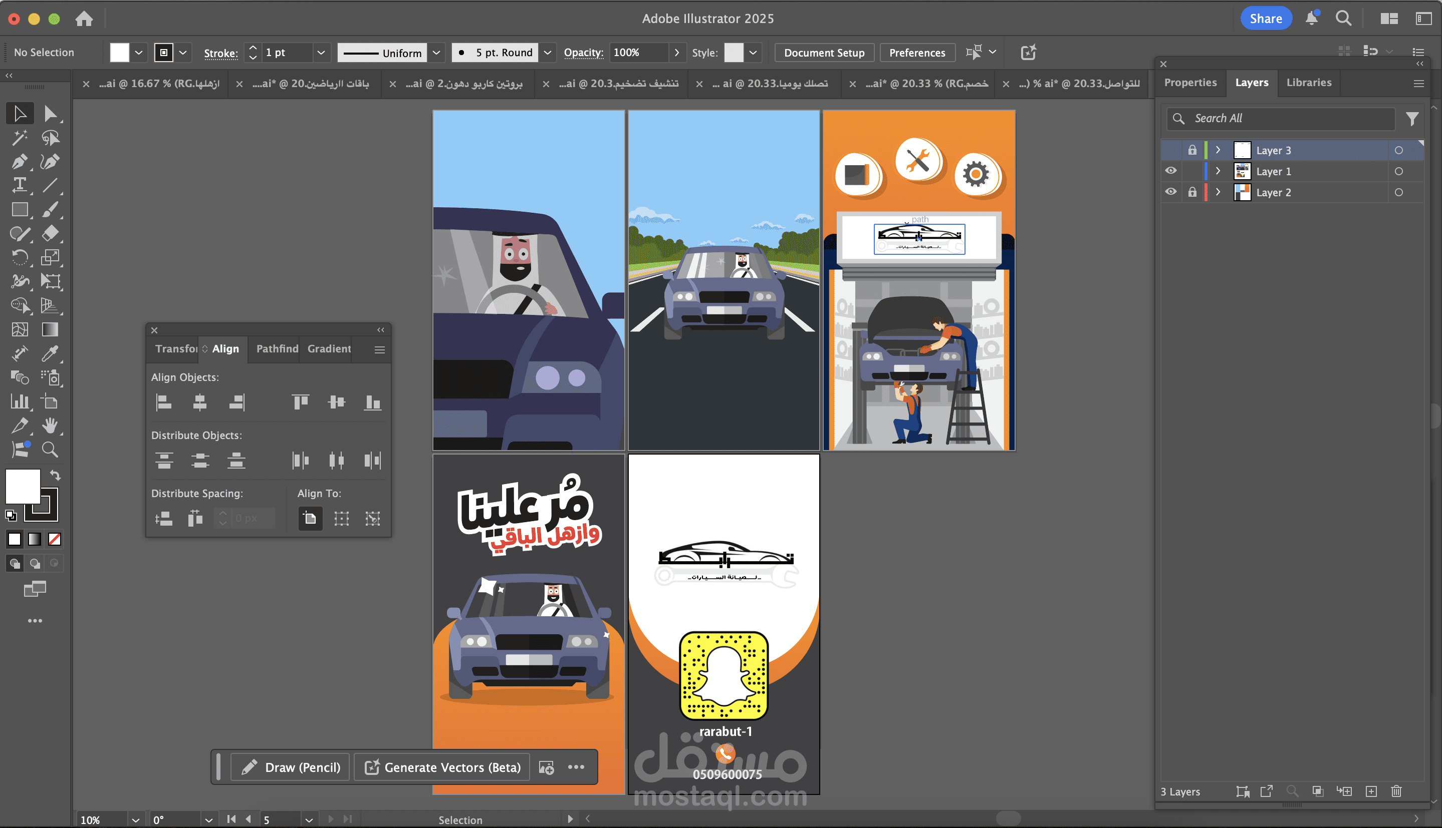Unlock Layer 3 via lock icon
Viewport: 1442px width, 828px height.
click(x=1192, y=150)
